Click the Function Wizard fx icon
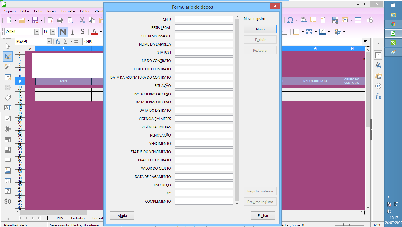The image size is (402, 227). pos(58,41)
